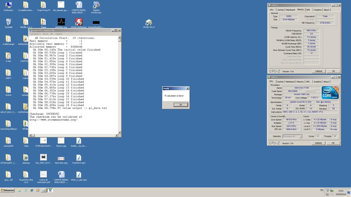This screenshot has height=197, width=351.
Task: Click the Super PI horizontal scrollbar right arrow
Action: [117, 135]
